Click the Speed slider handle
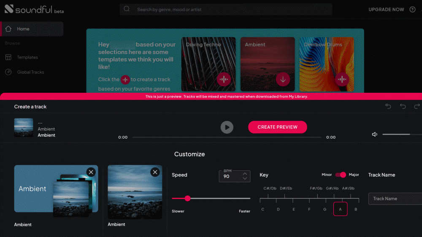 tap(187, 198)
